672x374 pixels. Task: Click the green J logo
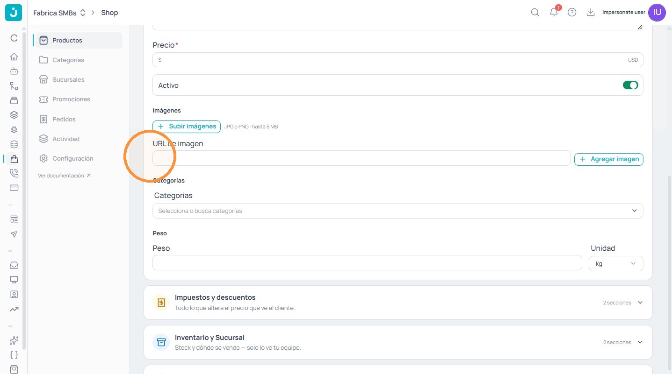coord(14,13)
